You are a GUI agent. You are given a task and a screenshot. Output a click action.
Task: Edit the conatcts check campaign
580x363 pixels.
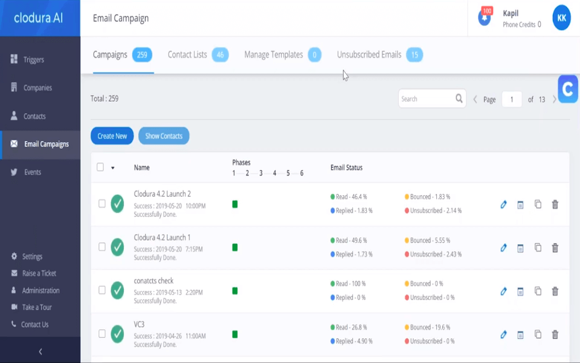(503, 292)
